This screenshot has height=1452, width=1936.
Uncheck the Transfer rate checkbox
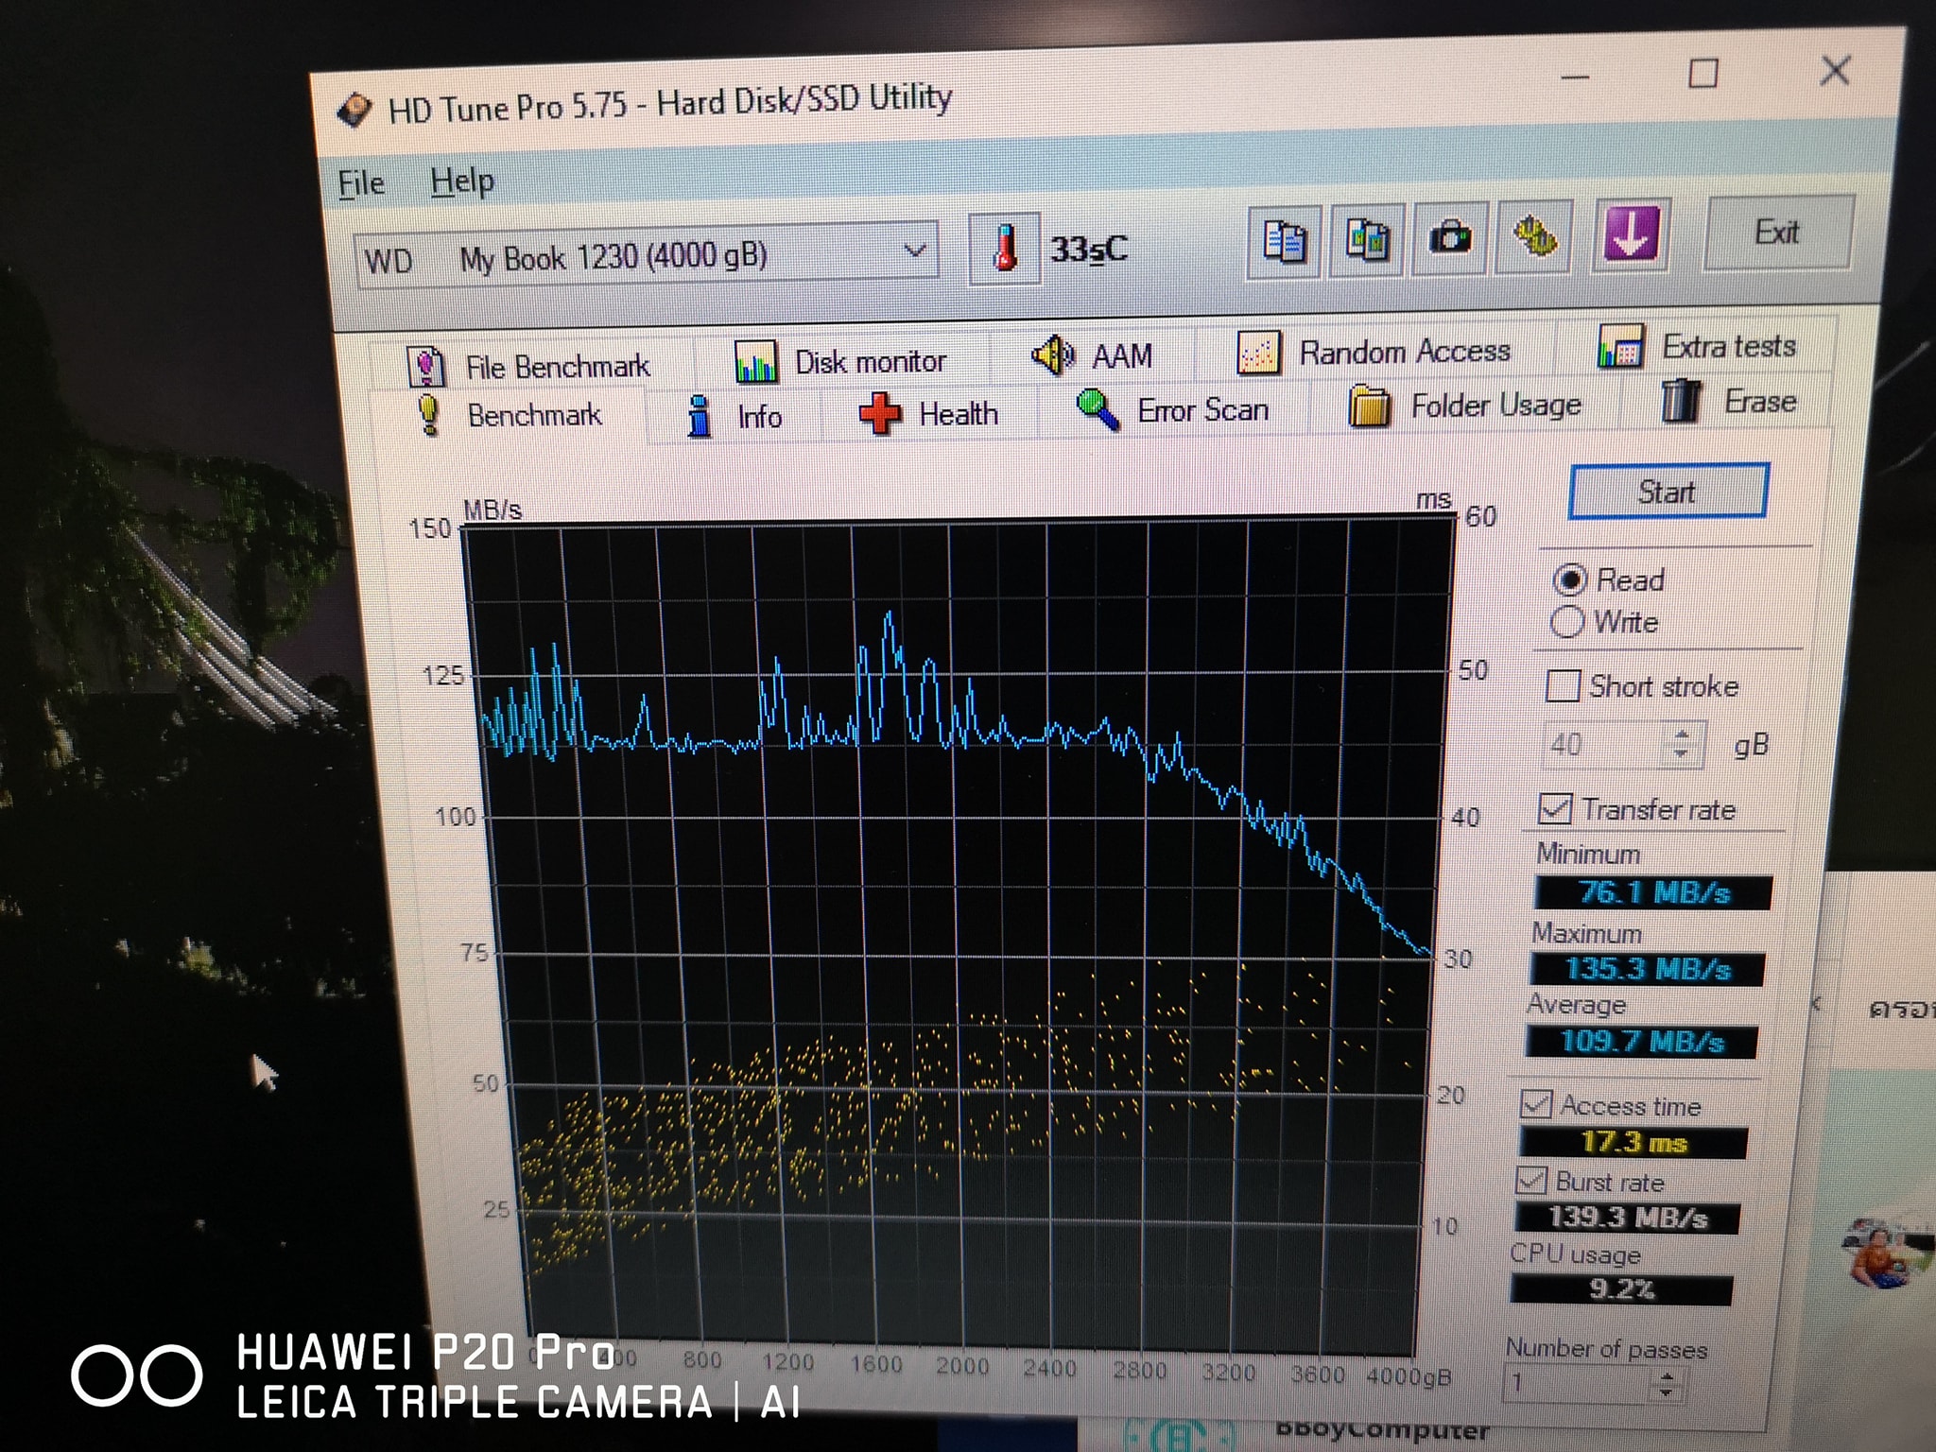[x=1555, y=809]
